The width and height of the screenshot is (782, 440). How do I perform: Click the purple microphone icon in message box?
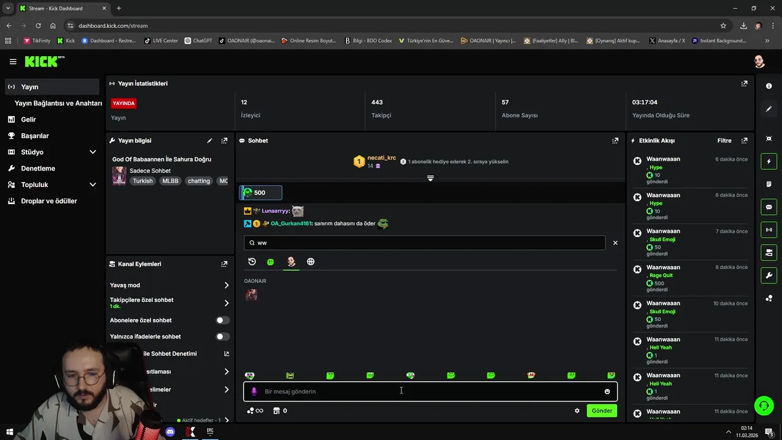[254, 392]
